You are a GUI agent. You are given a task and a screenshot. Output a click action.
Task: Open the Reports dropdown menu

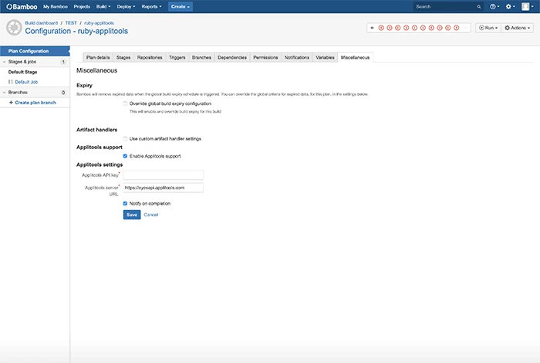click(x=151, y=6)
